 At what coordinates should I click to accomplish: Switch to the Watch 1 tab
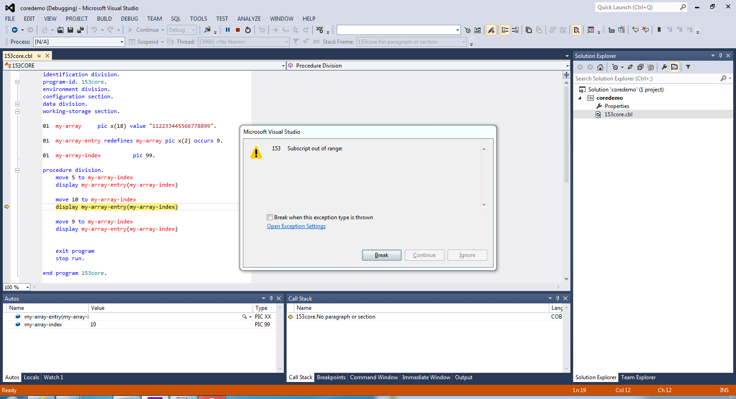pos(53,377)
